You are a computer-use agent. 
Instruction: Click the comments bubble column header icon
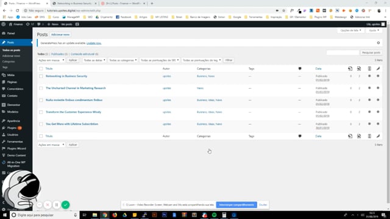300,69
